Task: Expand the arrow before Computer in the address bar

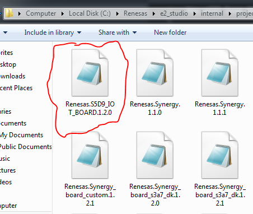Action: 20,13
